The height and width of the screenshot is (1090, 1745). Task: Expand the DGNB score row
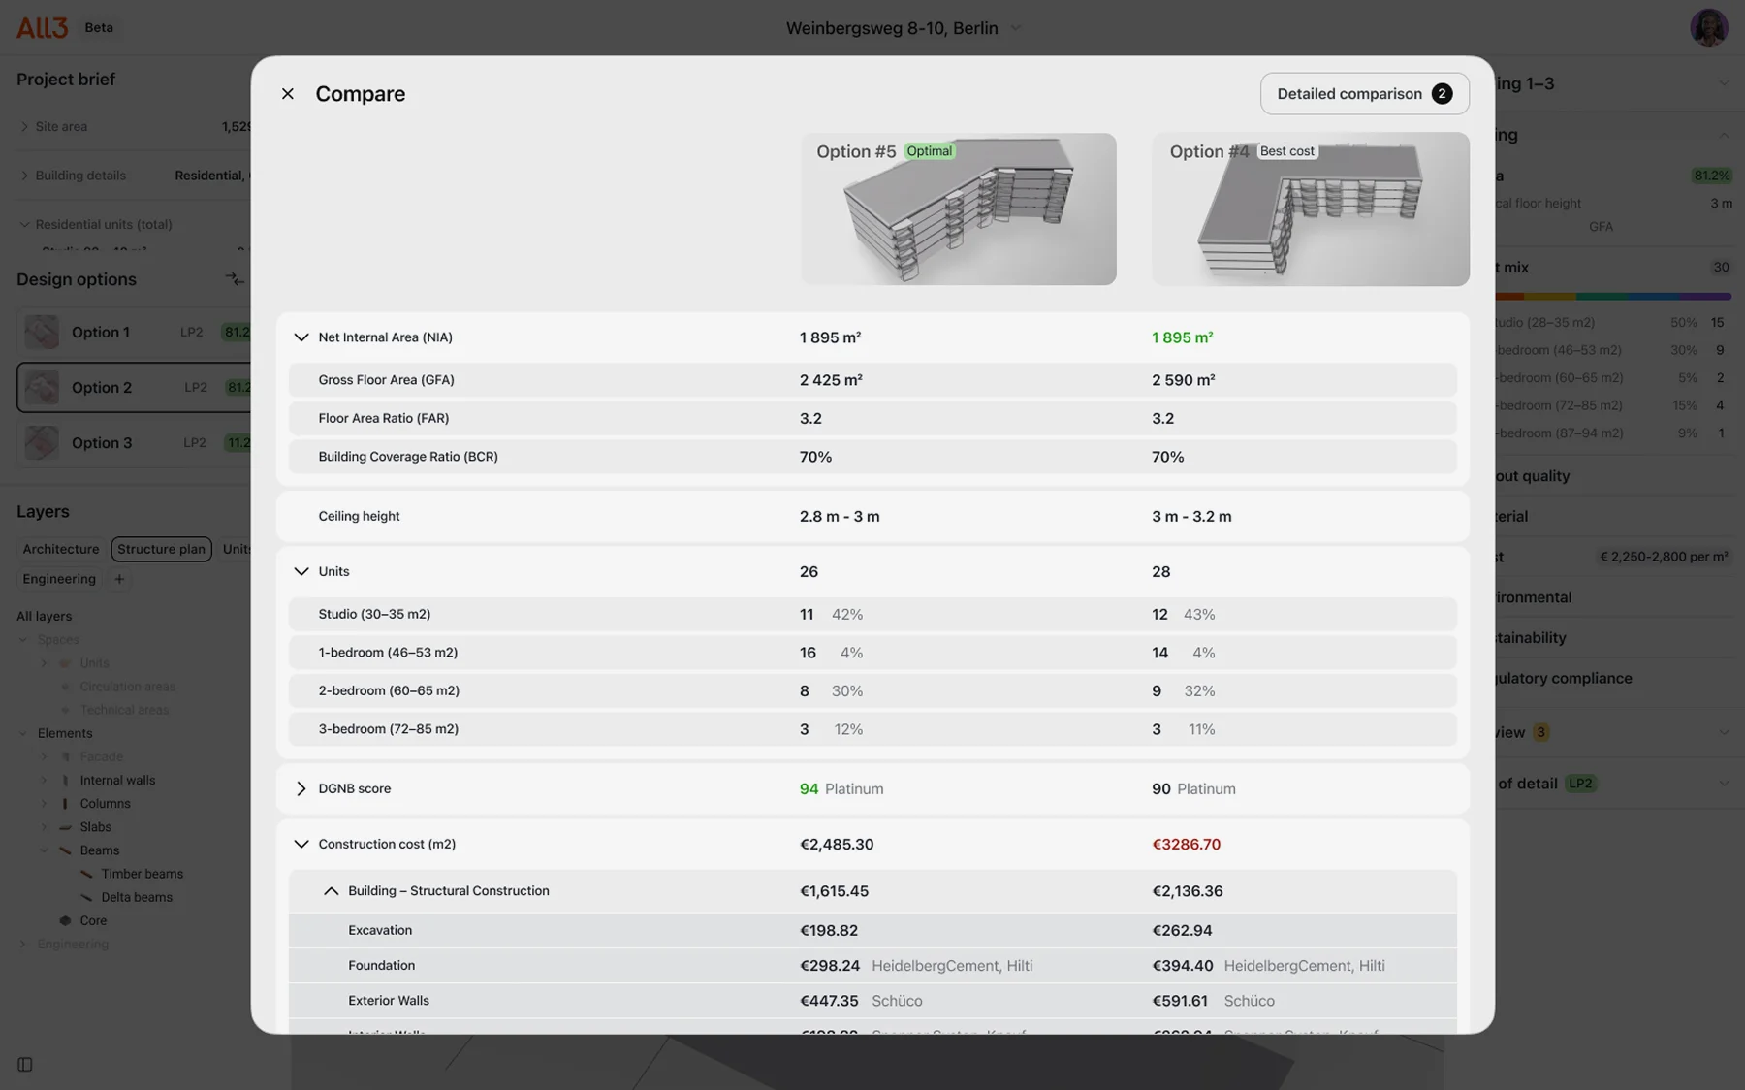click(301, 788)
